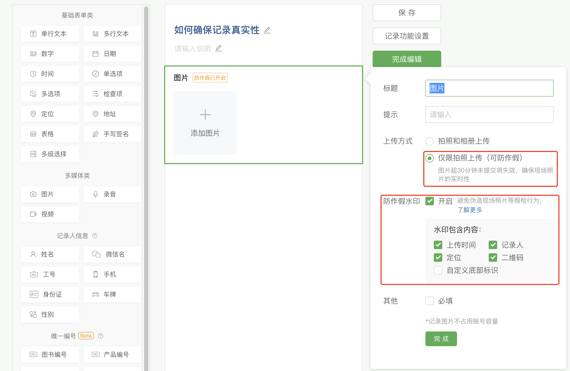Add the 车牌 license plate field

[112, 294]
